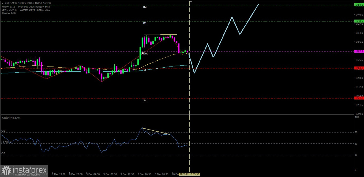364x177 pixels.
Task: Click the chart shift triangle marker at top
Action: [191, 2]
